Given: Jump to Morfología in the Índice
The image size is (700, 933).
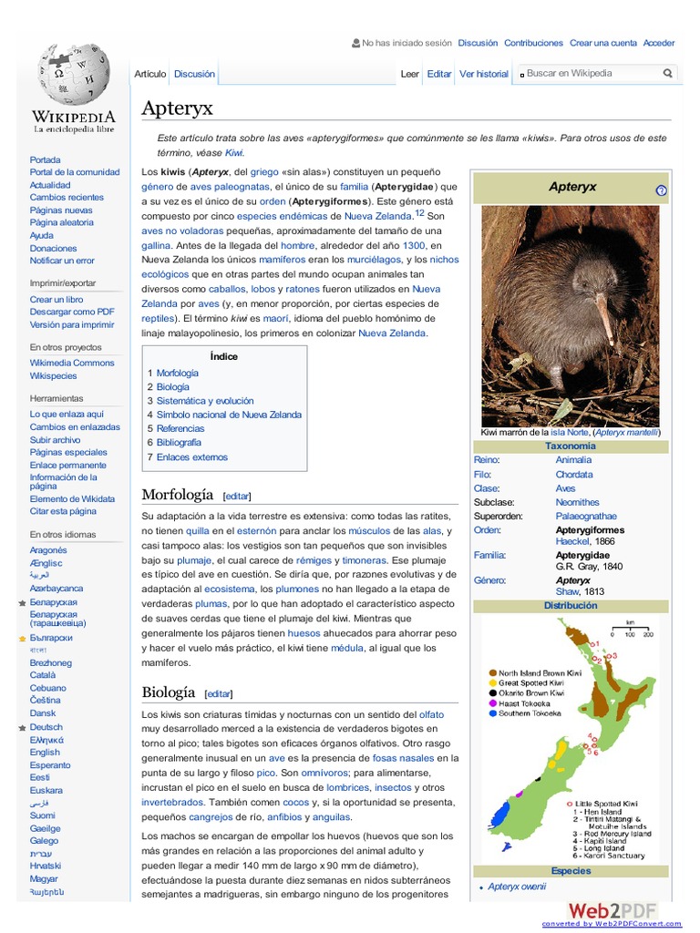Looking at the screenshot, I should 178,373.
